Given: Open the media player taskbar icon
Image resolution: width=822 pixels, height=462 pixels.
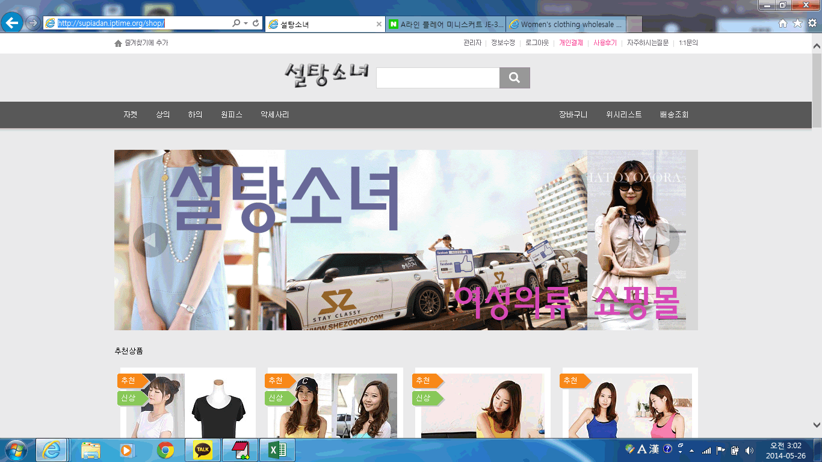Looking at the screenshot, I should pyautogui.click(x=126, y=450).
